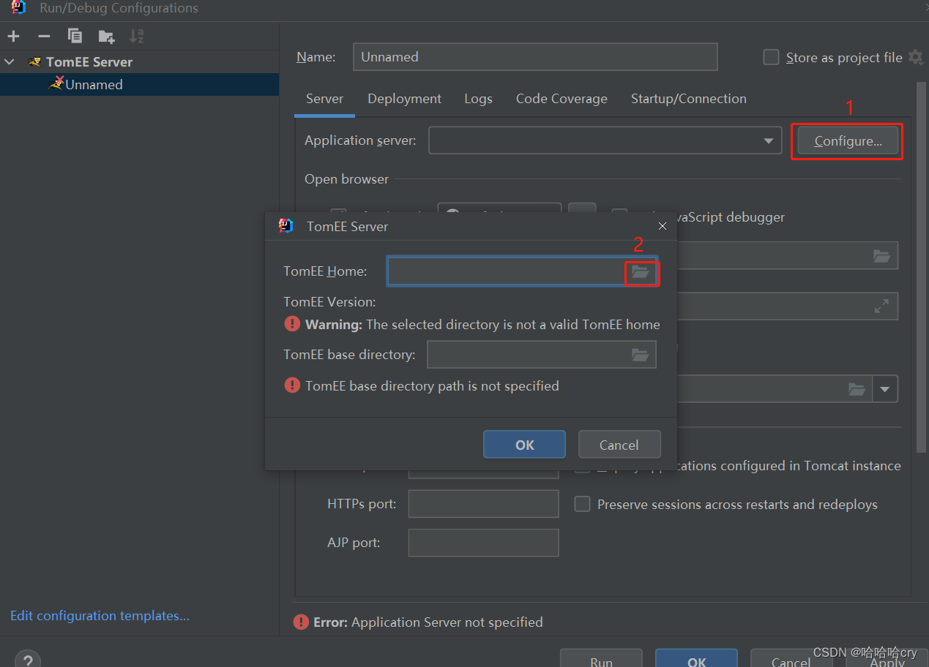Image resolution: width=929 pixels, height=667 pixels.
Task: Click the folder icon in the JRE field
Action: pos(857,389)
